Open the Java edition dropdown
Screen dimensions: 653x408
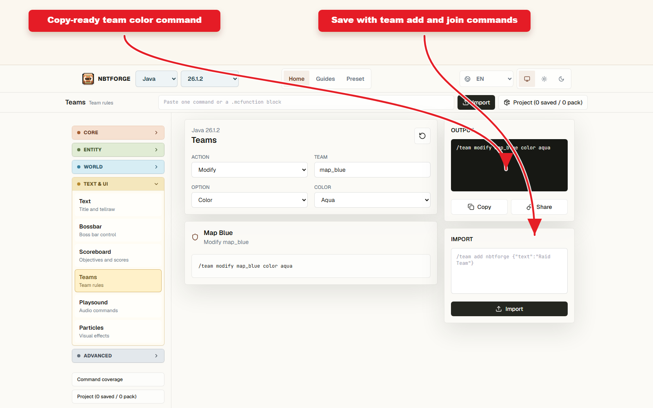157,79
